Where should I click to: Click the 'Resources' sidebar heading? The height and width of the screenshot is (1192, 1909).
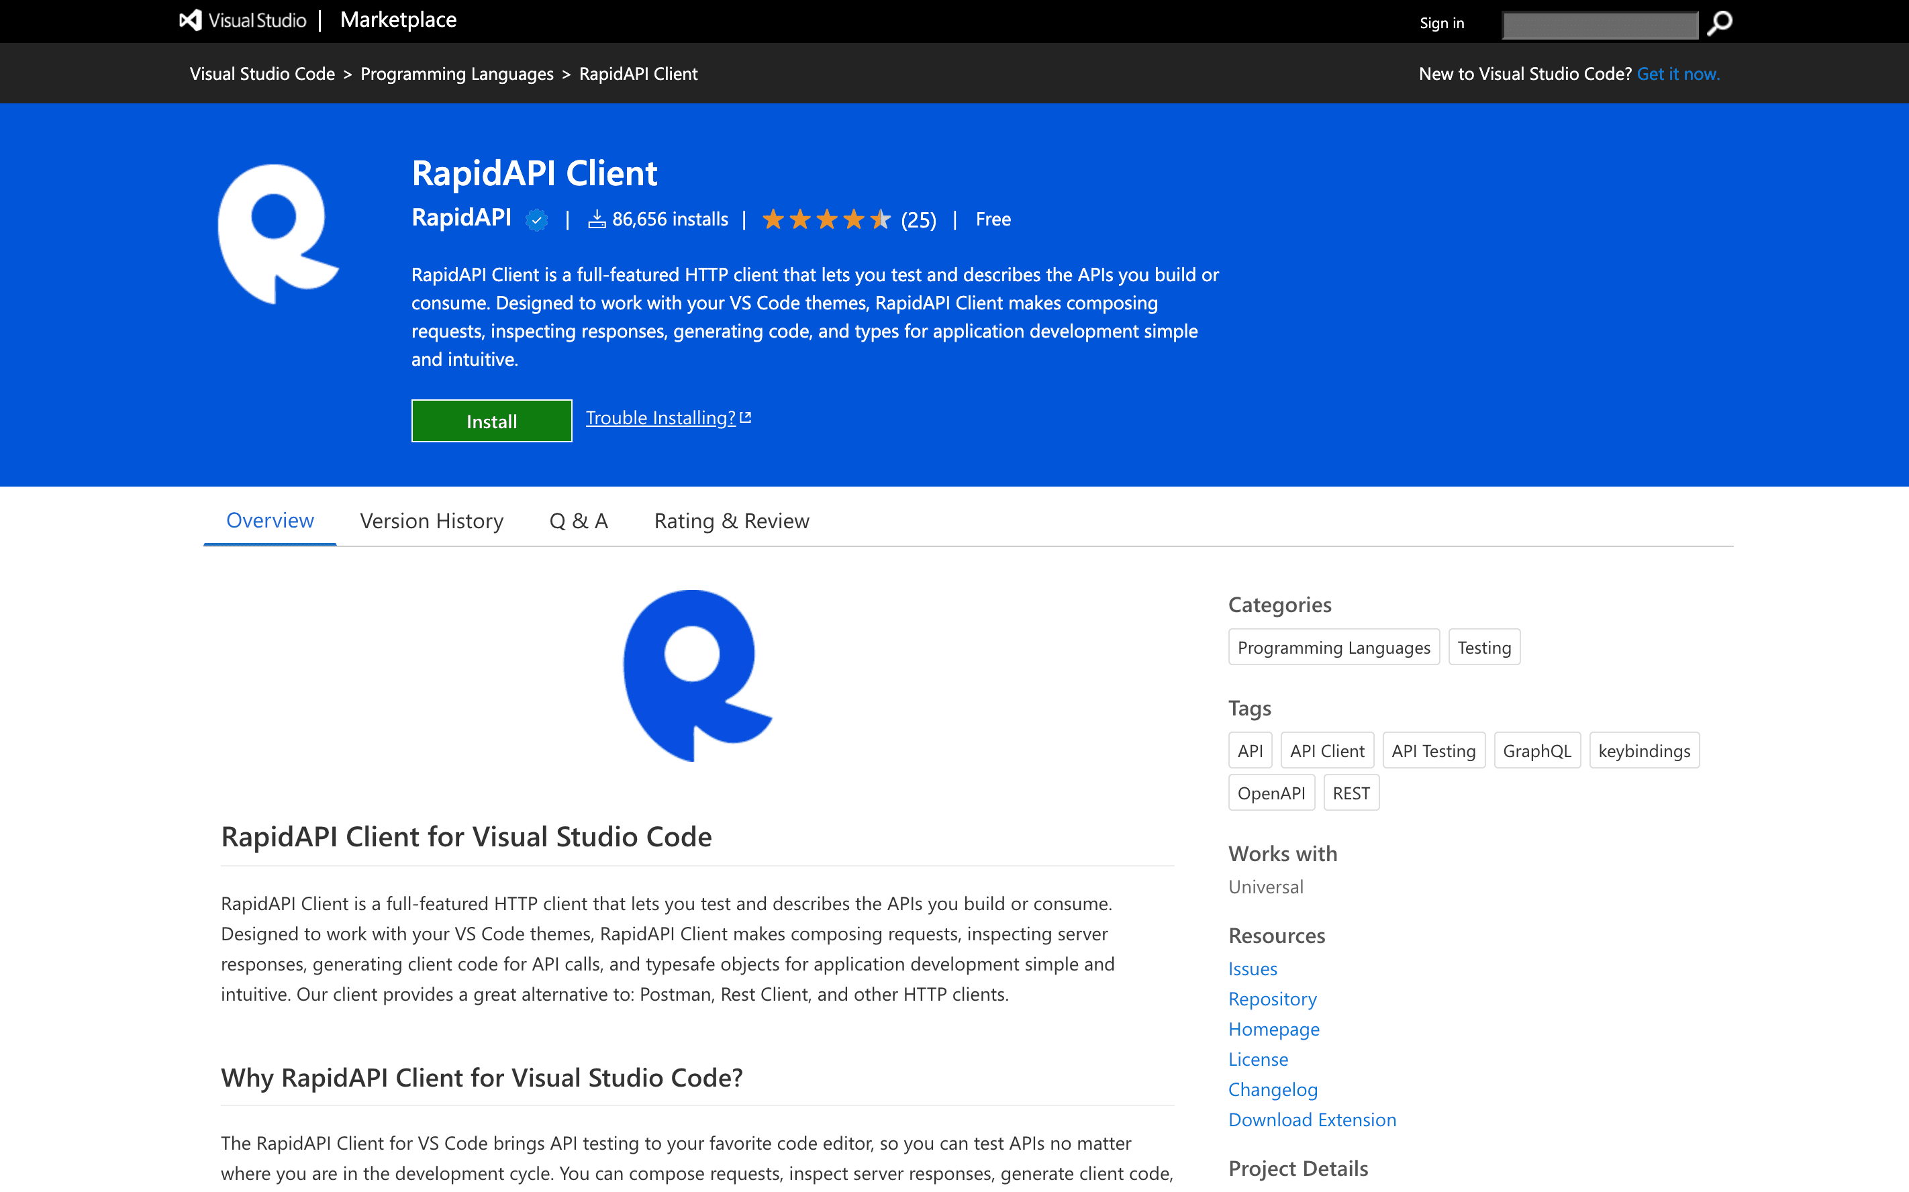coord(1277,936)
